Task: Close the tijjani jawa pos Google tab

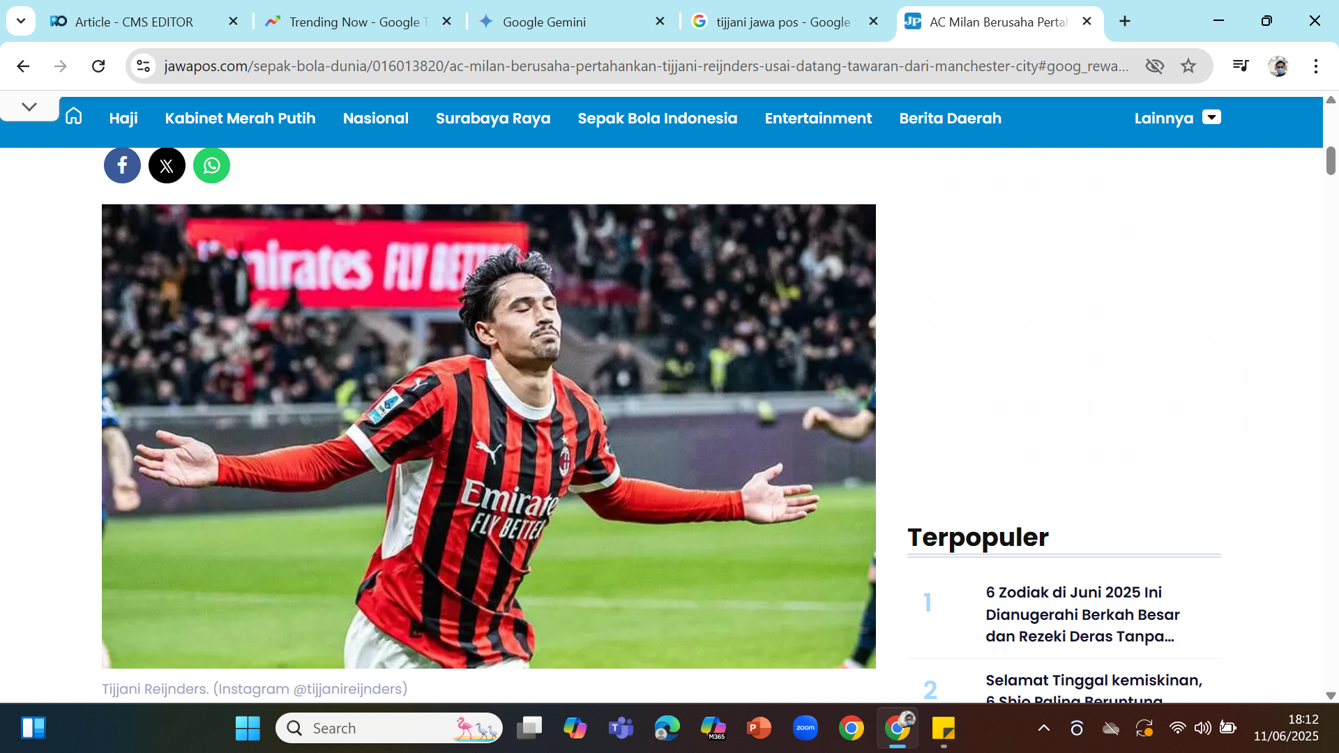Action: pos(873,22)
